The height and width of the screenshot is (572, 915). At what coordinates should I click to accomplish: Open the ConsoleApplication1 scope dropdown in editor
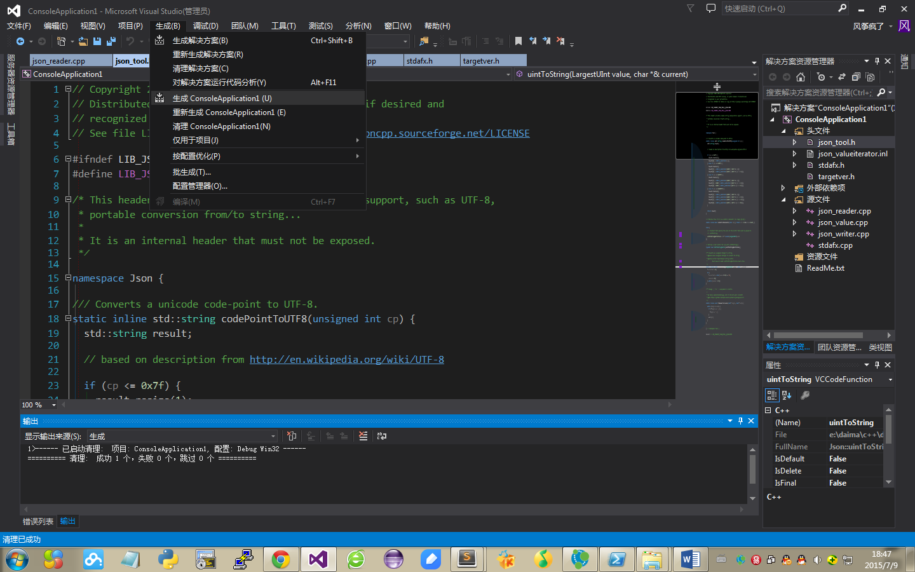click(266, 74)
